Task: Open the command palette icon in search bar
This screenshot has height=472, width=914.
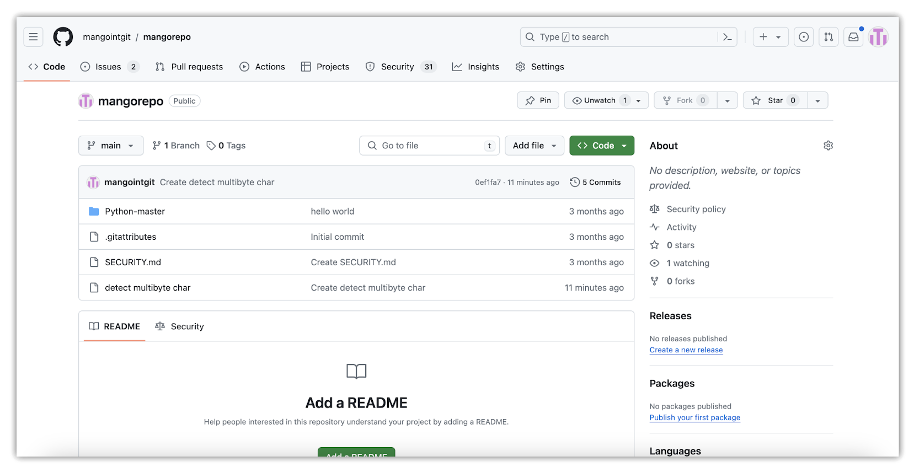Action: coord(727,37)
